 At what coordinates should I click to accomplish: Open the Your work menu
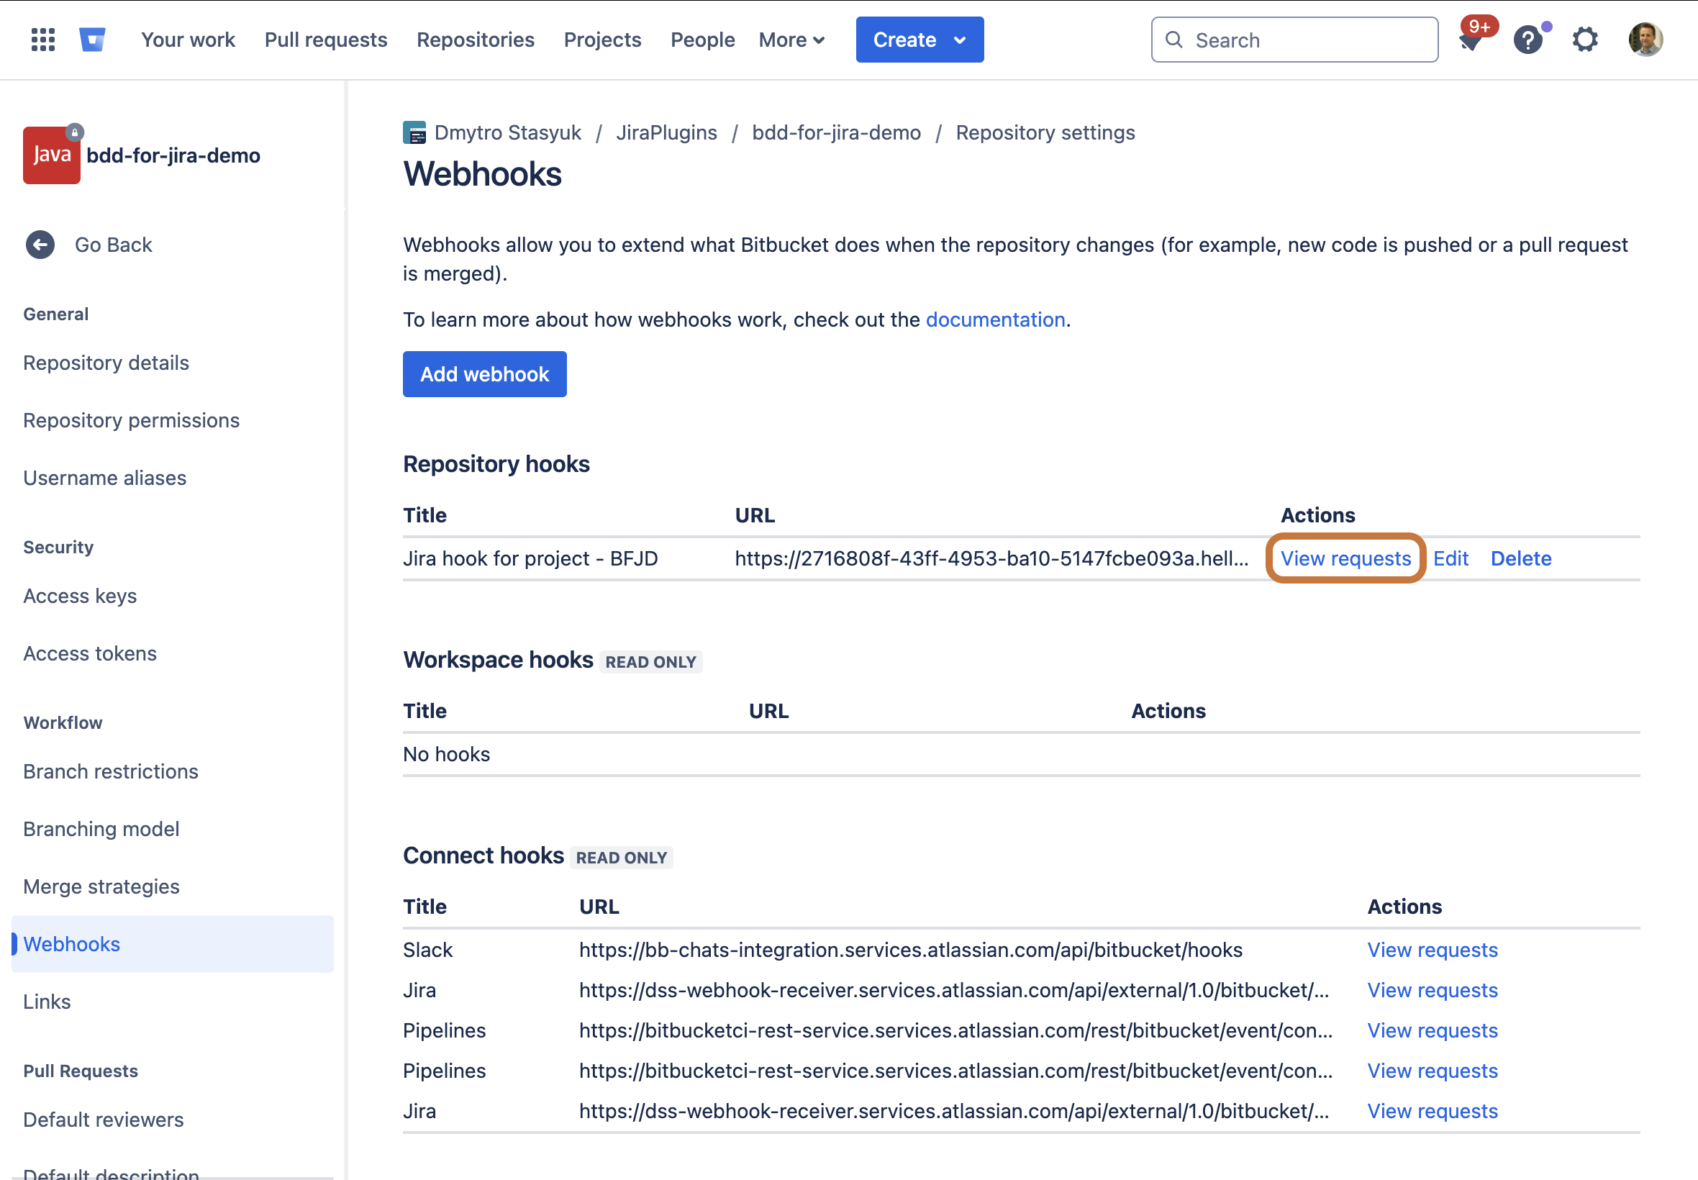pyautogui.click(x=188, y=40)
